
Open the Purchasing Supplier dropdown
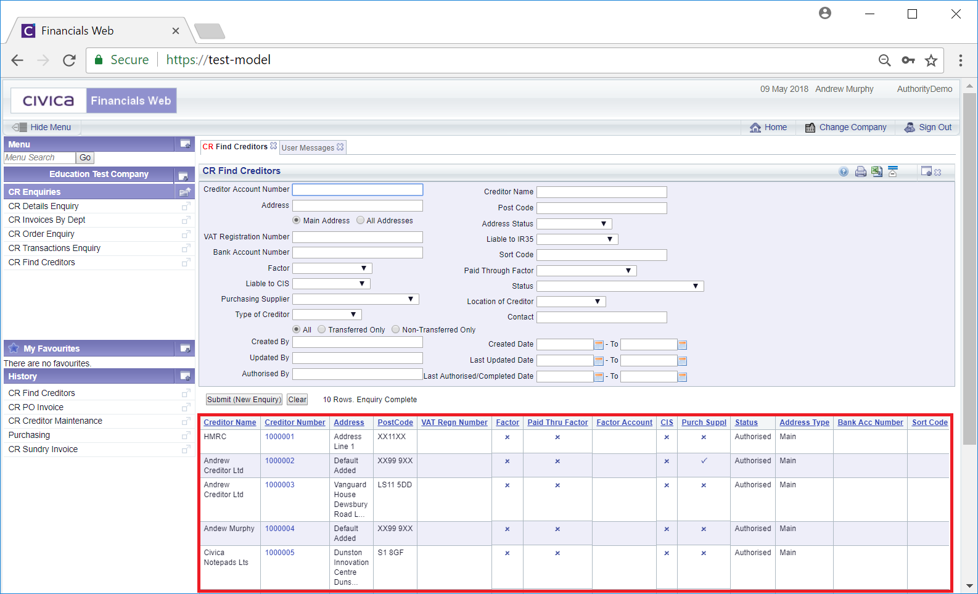point(355,299)
